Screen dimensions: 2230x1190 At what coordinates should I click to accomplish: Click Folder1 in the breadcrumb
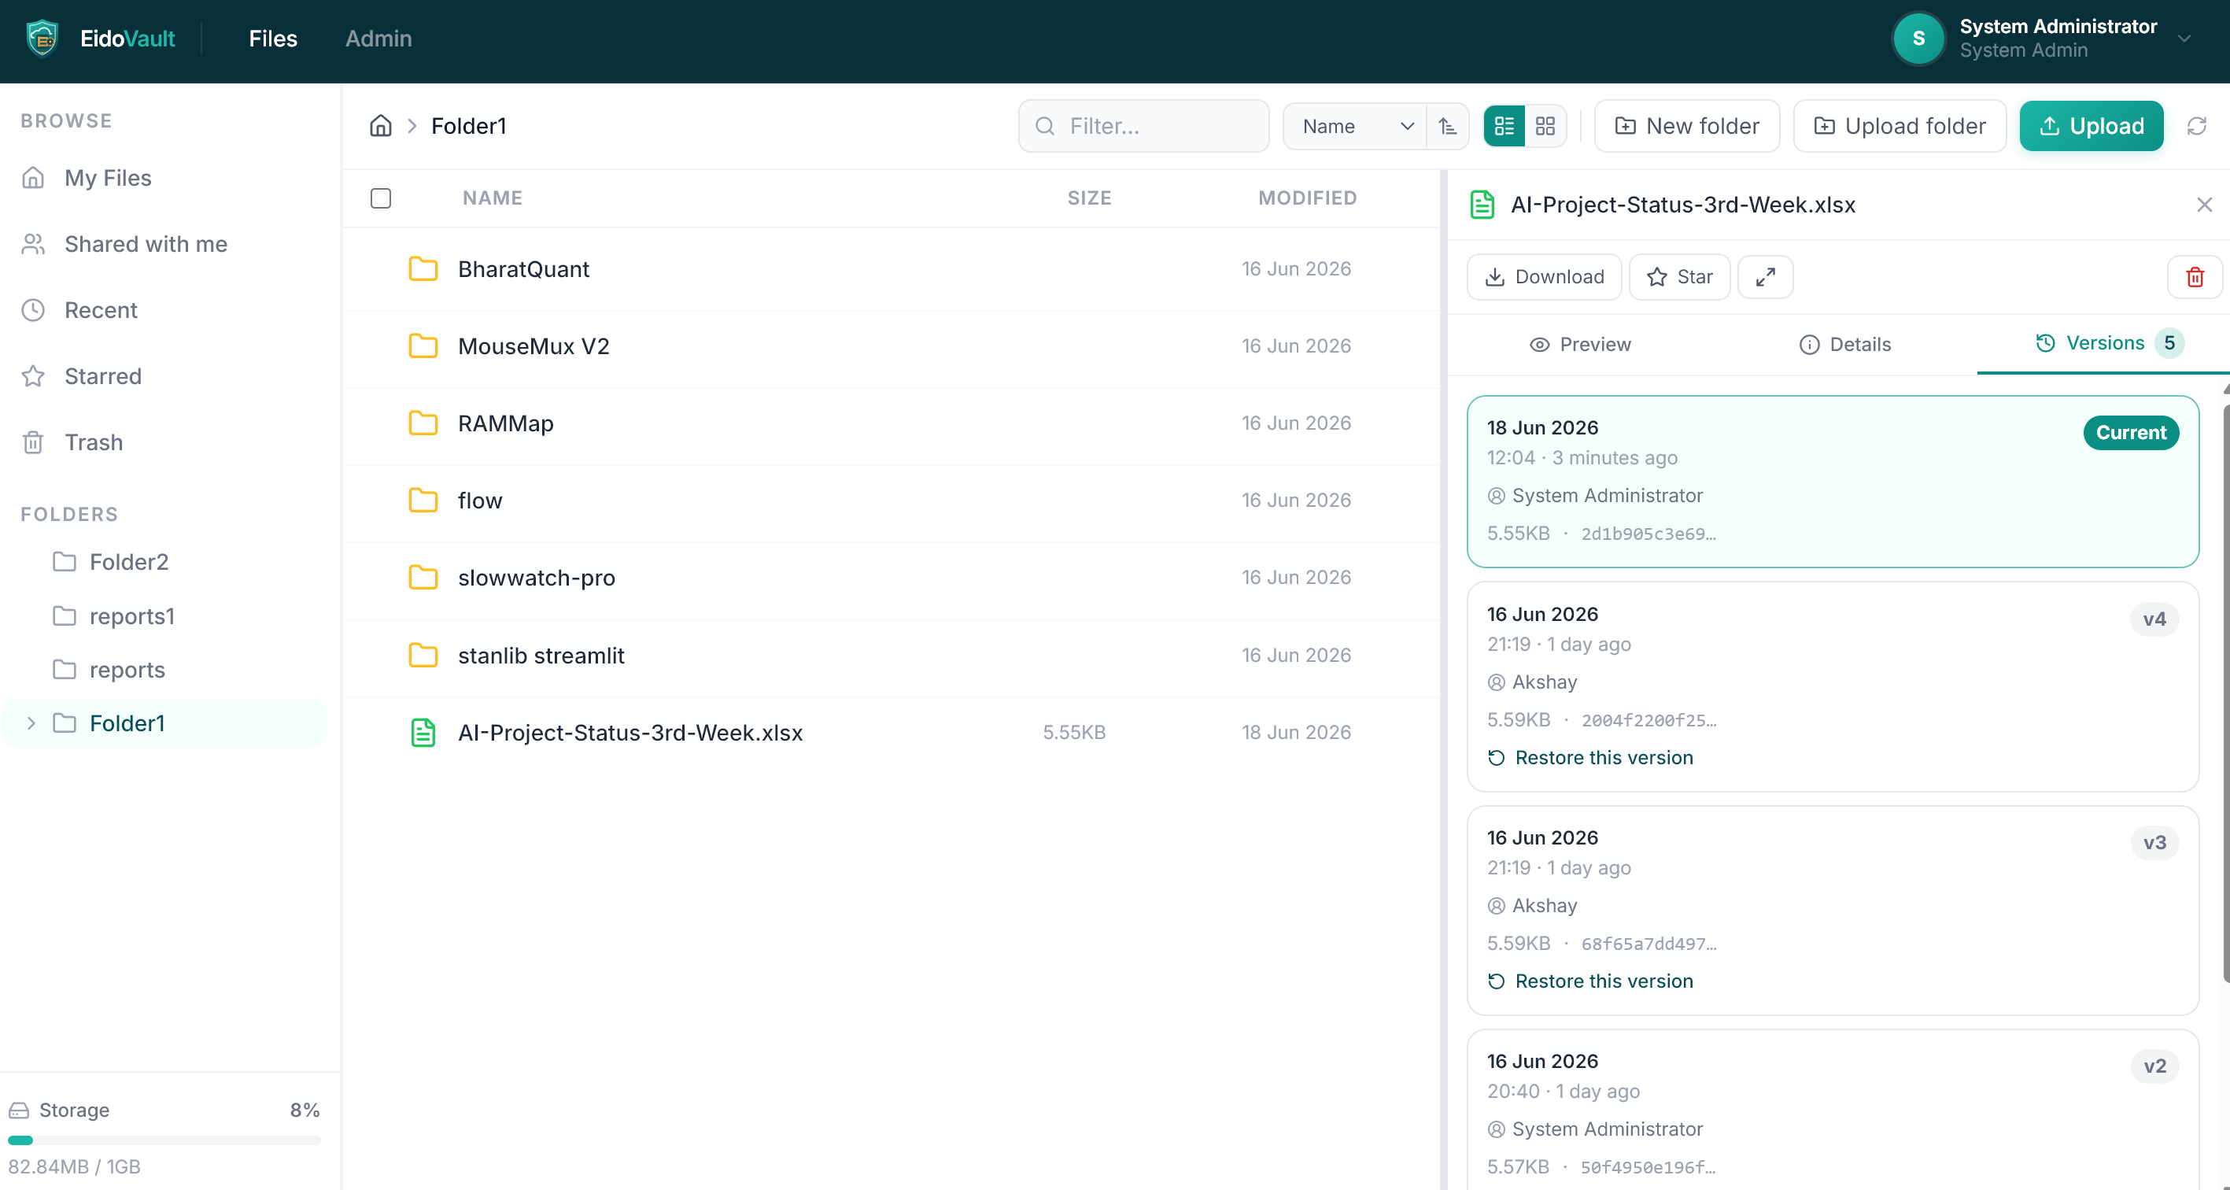pos(468,127)
